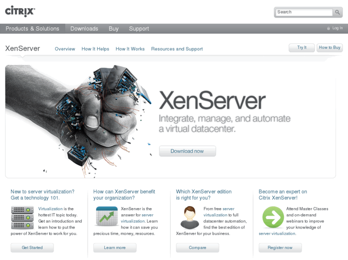Click the growth chart icon
This screenshot has height=260, width=348.
(107, 216)
